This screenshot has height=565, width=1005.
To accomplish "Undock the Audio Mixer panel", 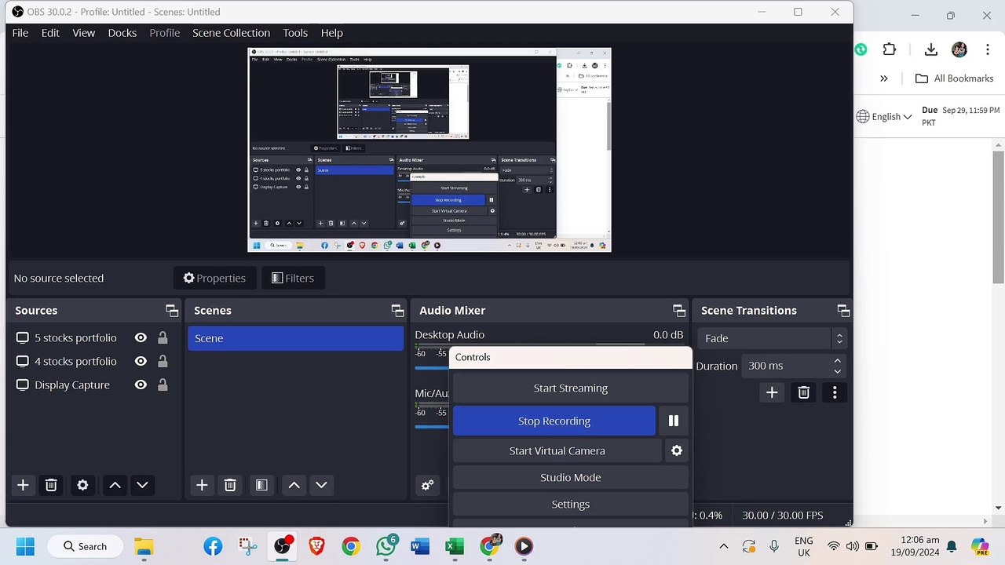I will [679, 311].
